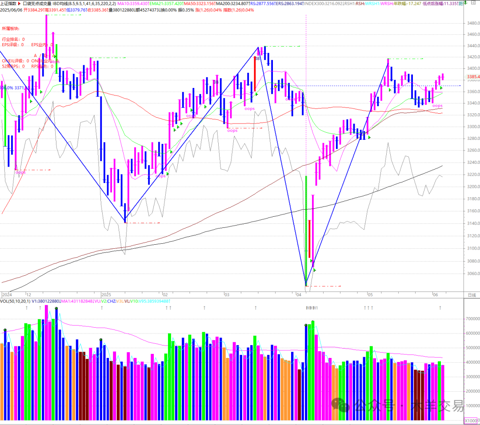
Task: Click the yellow dot marker on the dotted line
Action: [x=276, y=87]
